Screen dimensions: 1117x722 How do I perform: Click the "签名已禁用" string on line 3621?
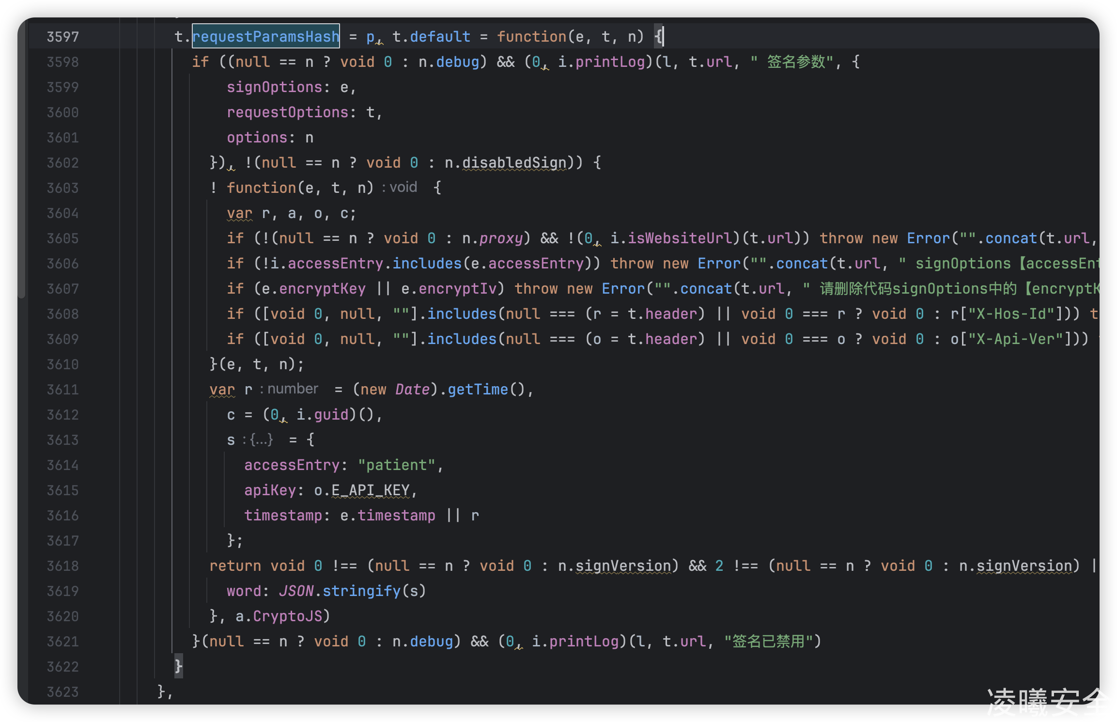click(768, 642)
